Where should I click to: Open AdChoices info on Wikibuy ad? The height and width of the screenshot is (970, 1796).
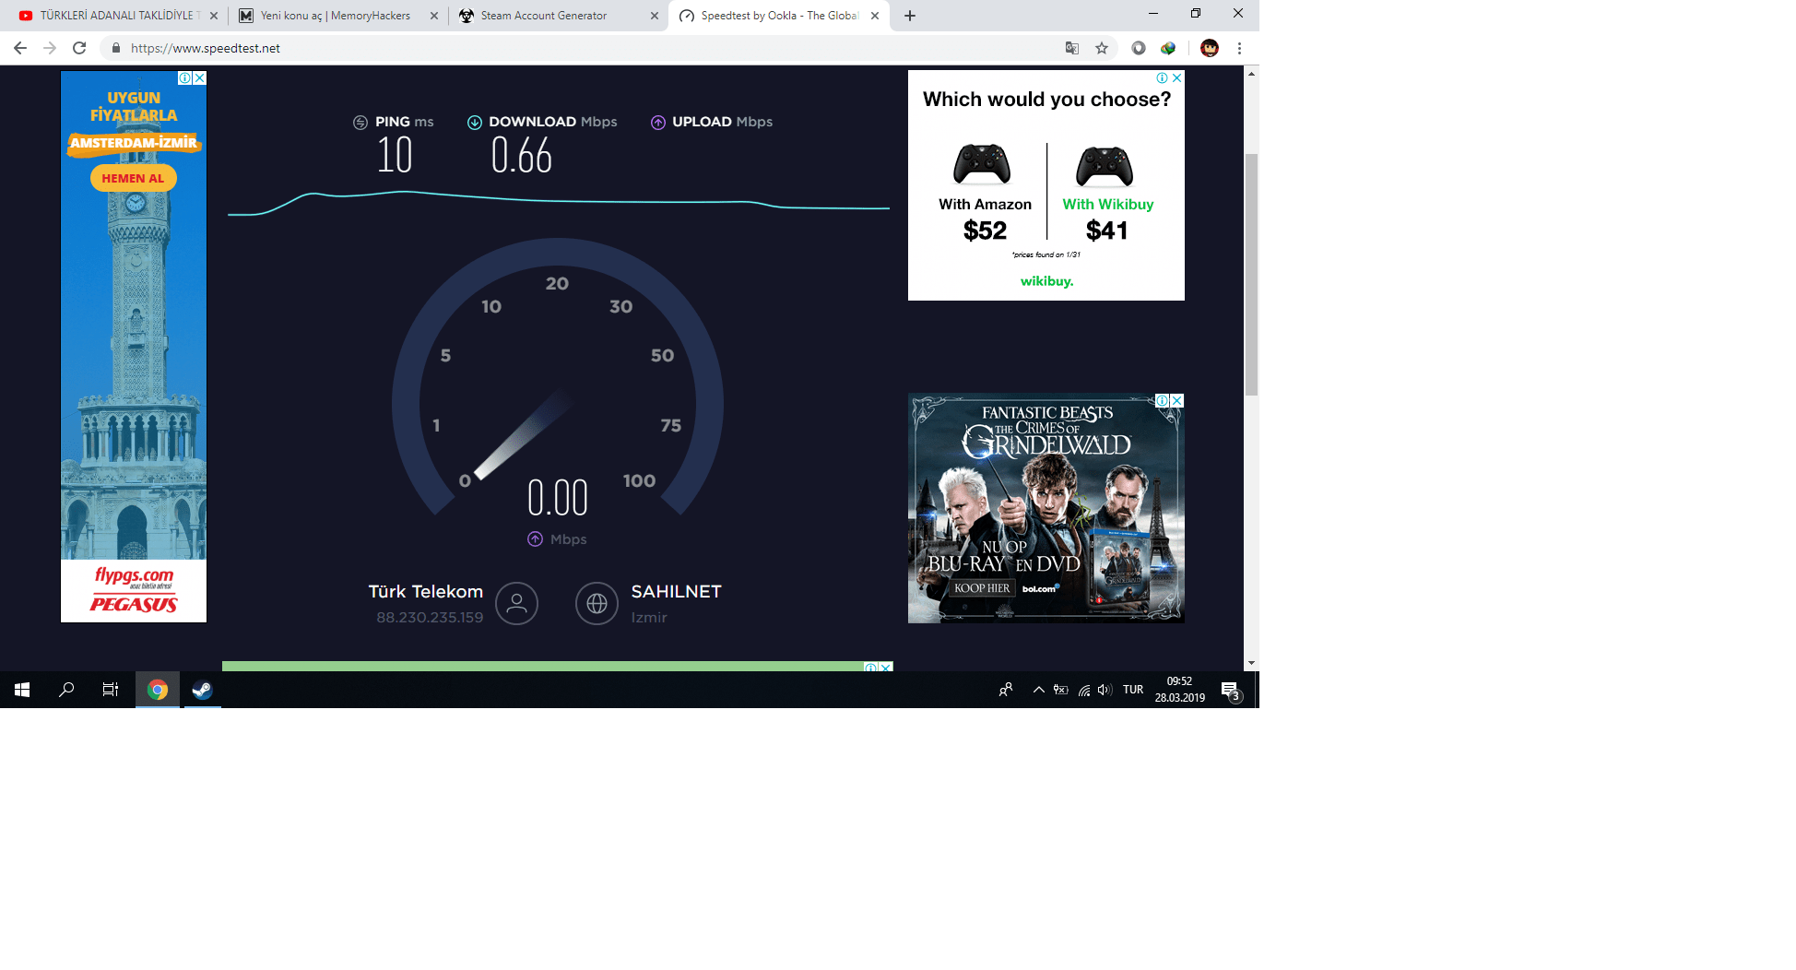click(x=1163, y=78)
